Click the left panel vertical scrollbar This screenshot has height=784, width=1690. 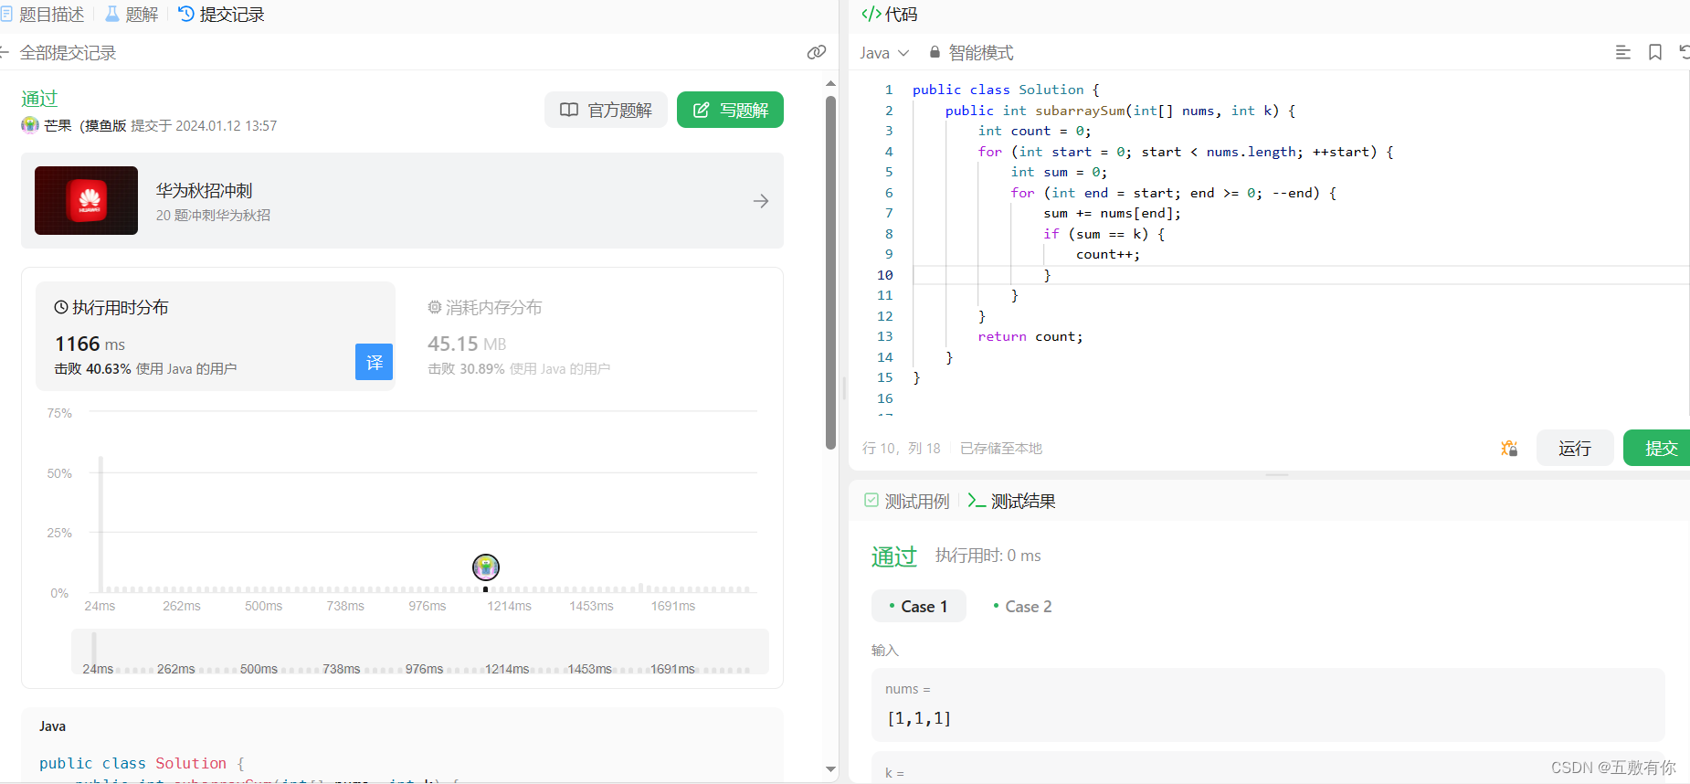coord(830,274)
